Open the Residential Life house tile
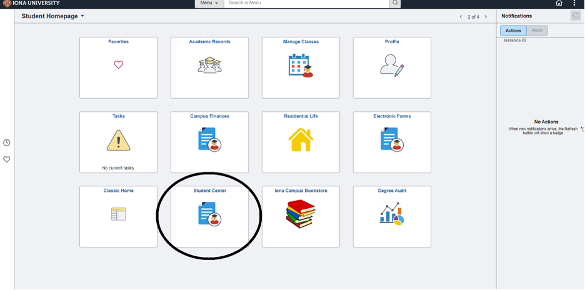The image size is (585, 290). [x=301, y=142]
